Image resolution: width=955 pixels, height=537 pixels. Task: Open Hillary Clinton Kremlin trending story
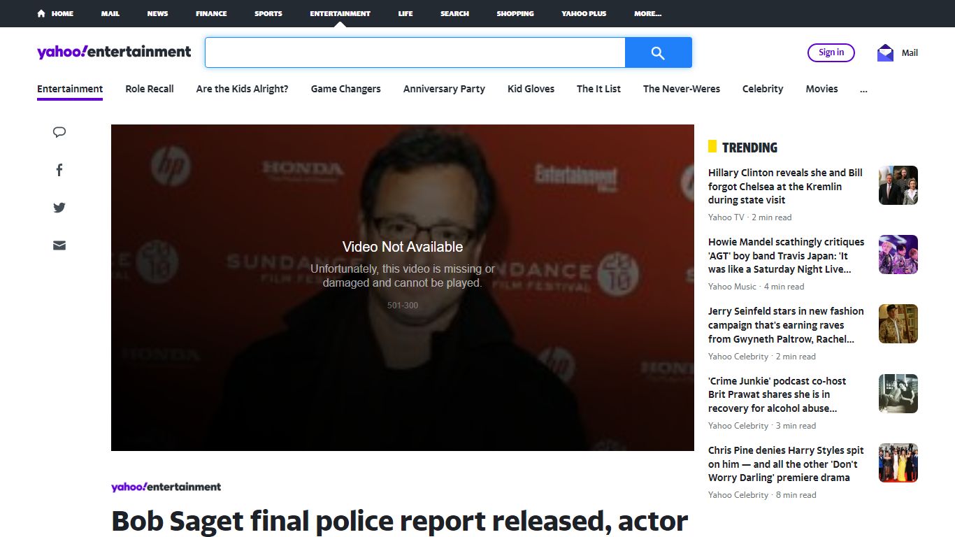pyautogui.click(x=786, y=186)
